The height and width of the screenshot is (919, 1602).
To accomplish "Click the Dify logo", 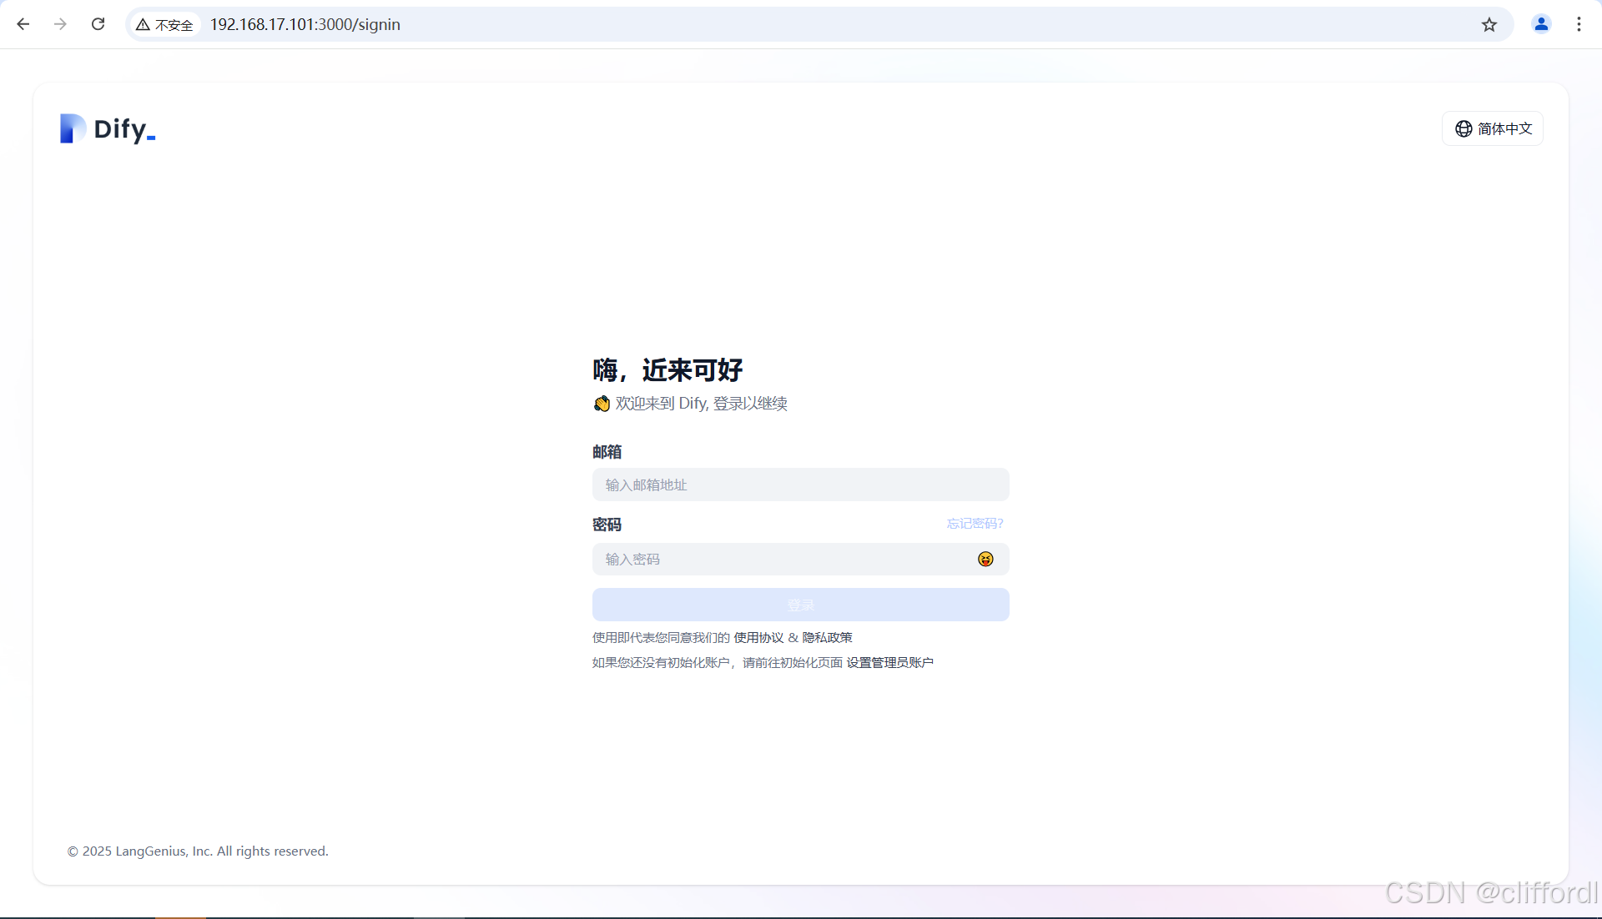I will [108, 128].
